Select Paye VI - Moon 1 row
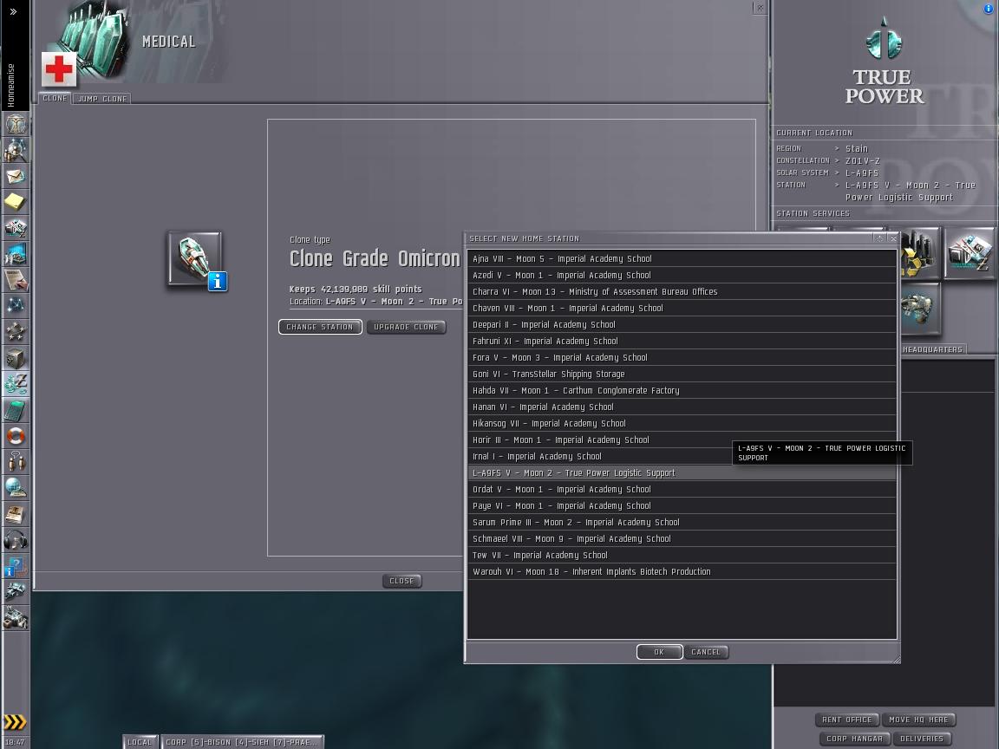 tap(682, 506)
